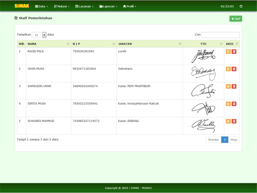The height and width of the screenshot is (193, 257).
Task: Edit the IWAN MUSA staff row
Action: (228, 69)
